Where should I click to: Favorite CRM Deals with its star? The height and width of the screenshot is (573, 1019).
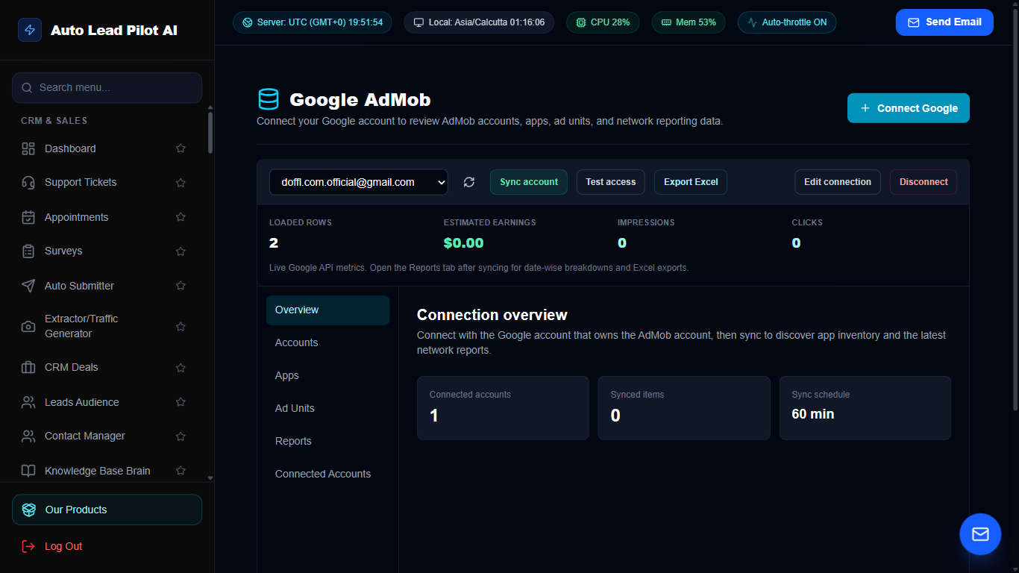coord(181,367)
